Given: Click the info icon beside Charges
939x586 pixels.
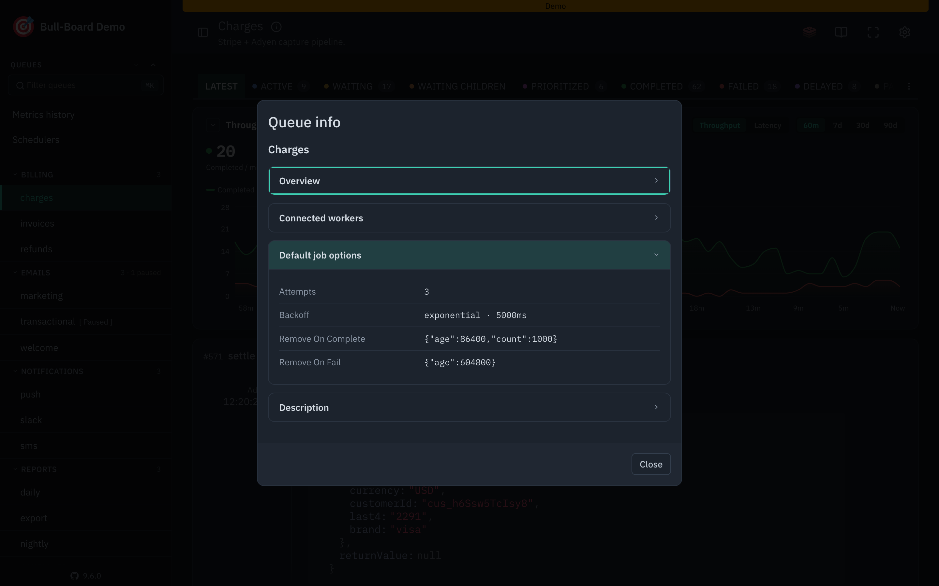Looking at the screenshot, I should 276,26.
